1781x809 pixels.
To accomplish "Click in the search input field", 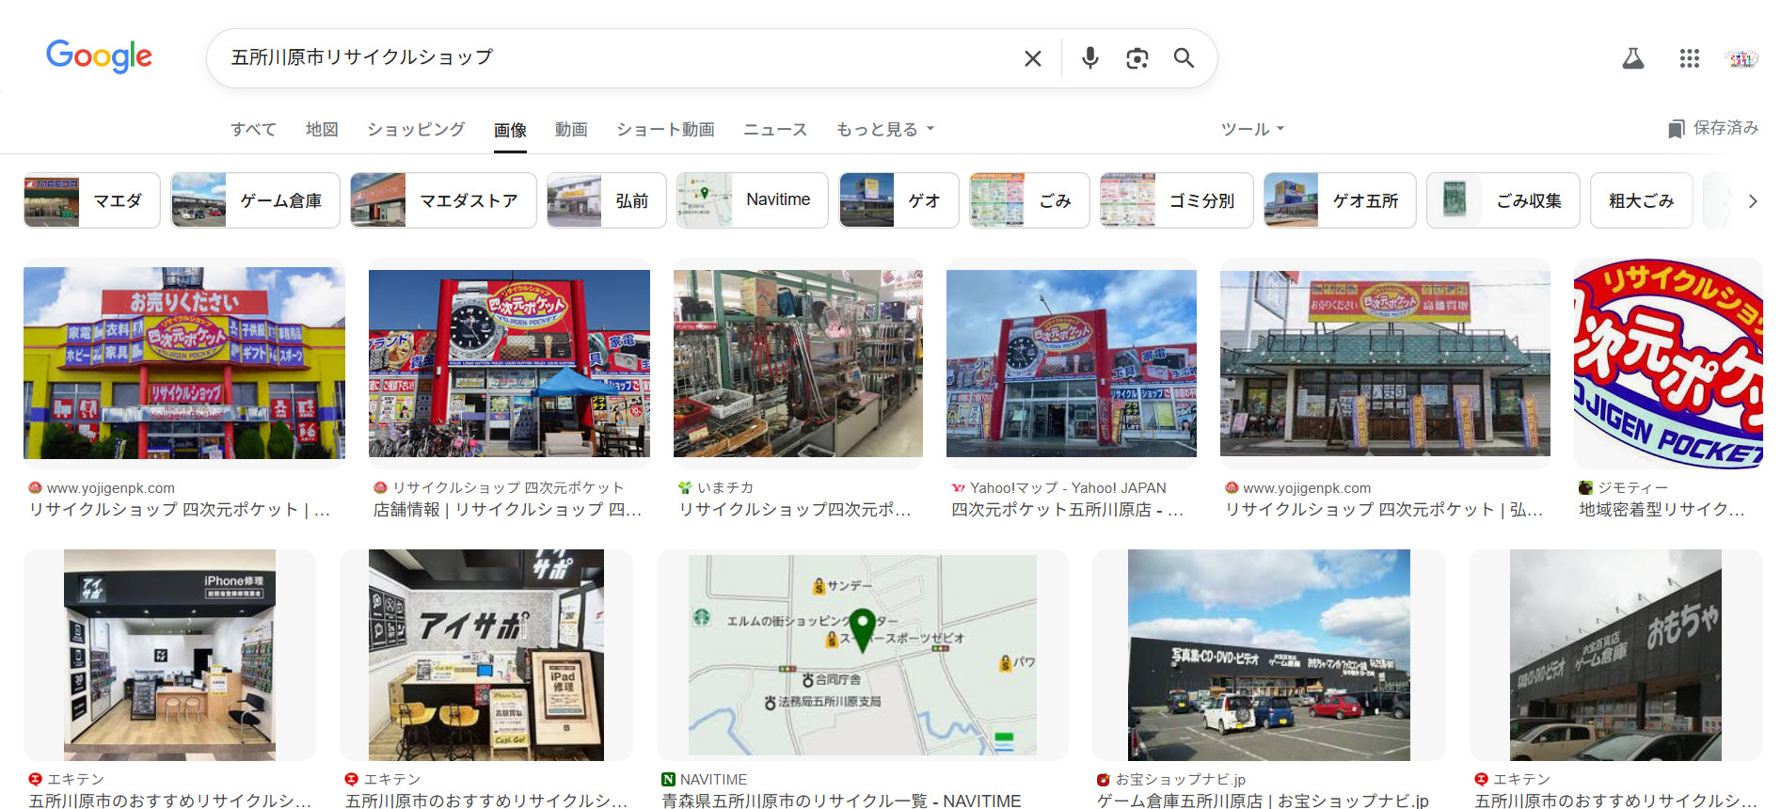I will [621, 57].
